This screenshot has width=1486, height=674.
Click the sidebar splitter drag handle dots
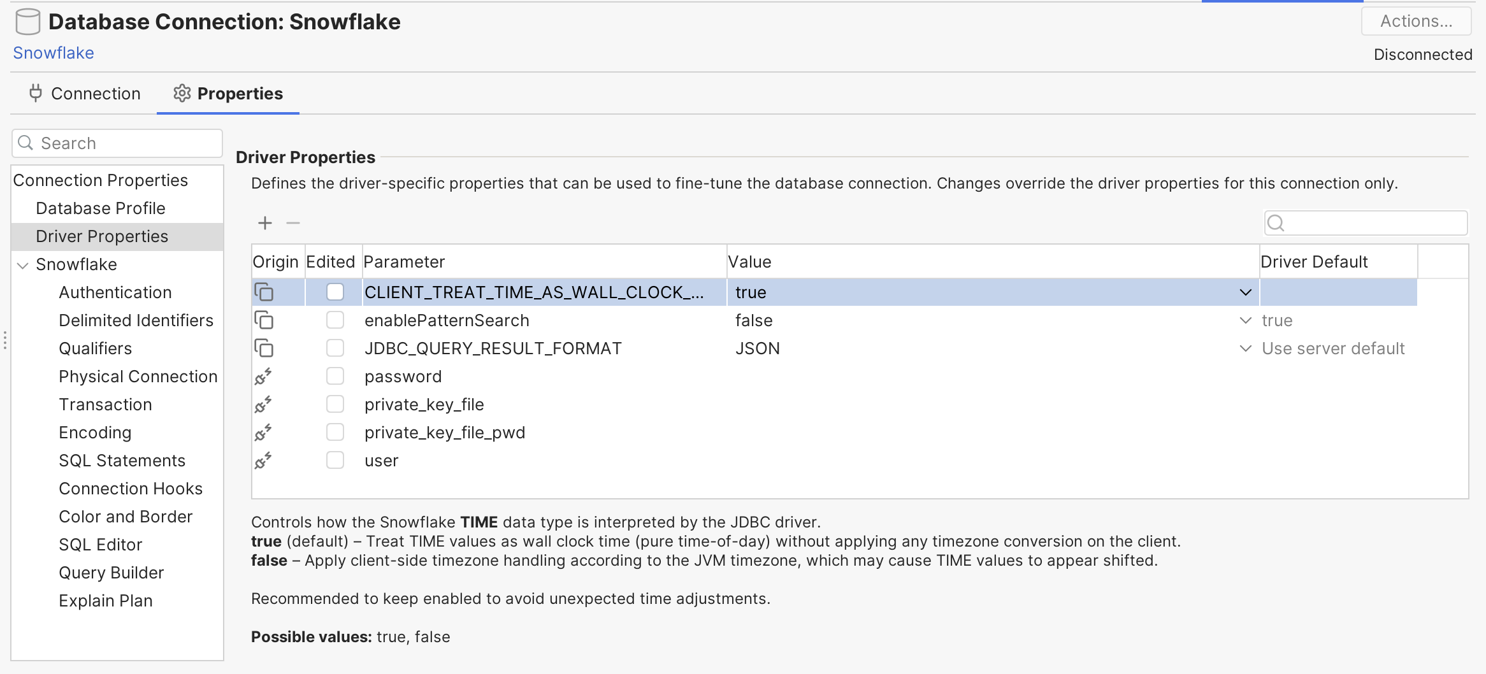click(x=5, y=340)
